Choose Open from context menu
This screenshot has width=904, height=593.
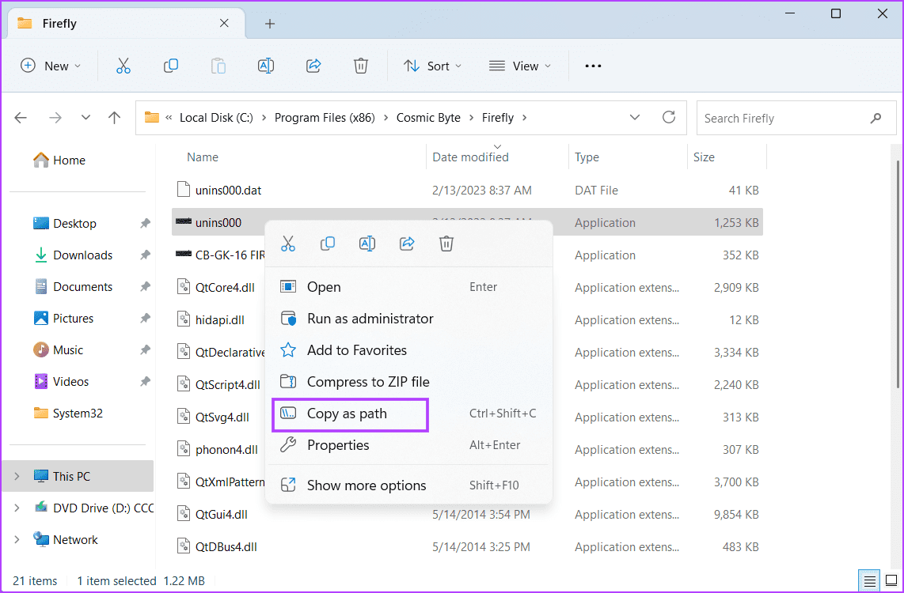click(x=408, y=287)
